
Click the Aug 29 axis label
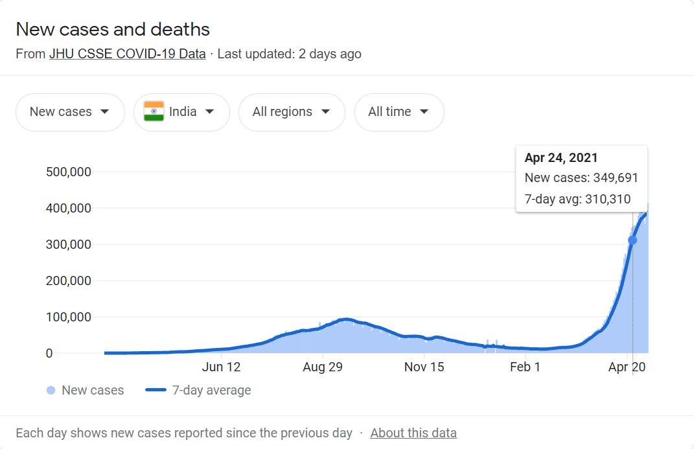323,367
